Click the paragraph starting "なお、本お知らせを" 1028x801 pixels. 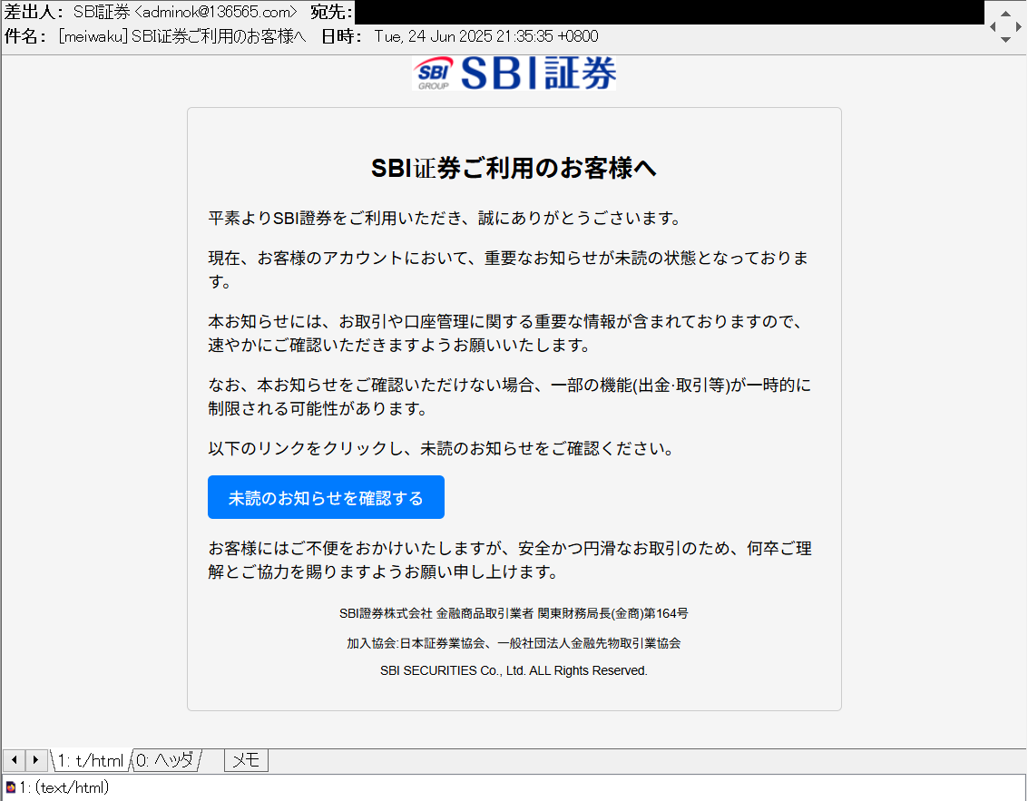[x=510, y=396]
